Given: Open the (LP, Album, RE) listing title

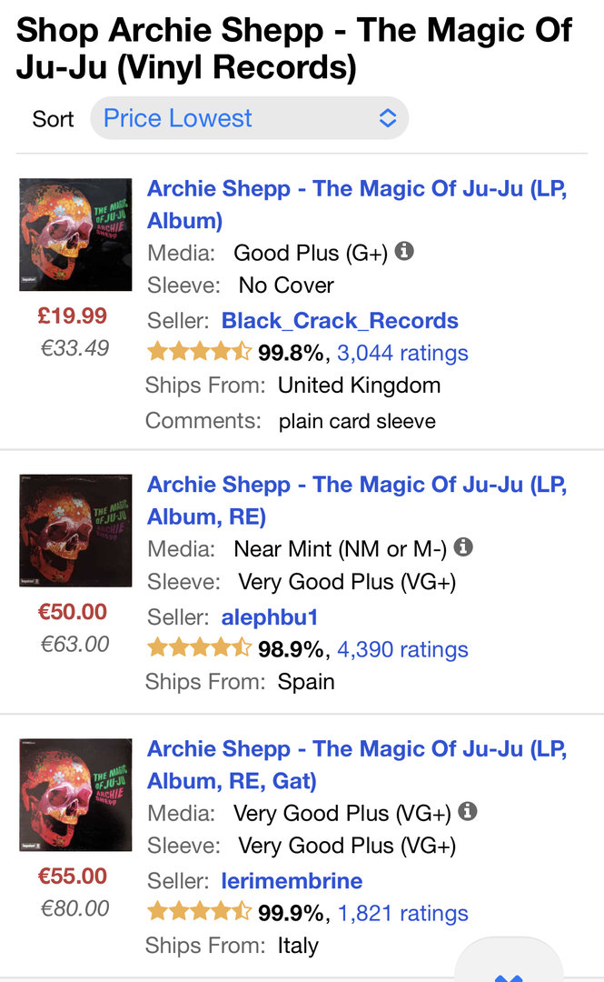Looking at the screenshot, I should (x=356, y=500).
